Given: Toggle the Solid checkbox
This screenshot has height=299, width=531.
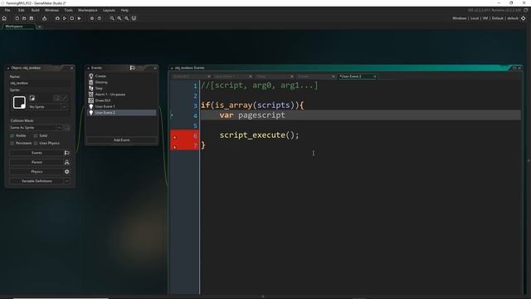Looking at the screenshot, I should (x=36, y=135).
